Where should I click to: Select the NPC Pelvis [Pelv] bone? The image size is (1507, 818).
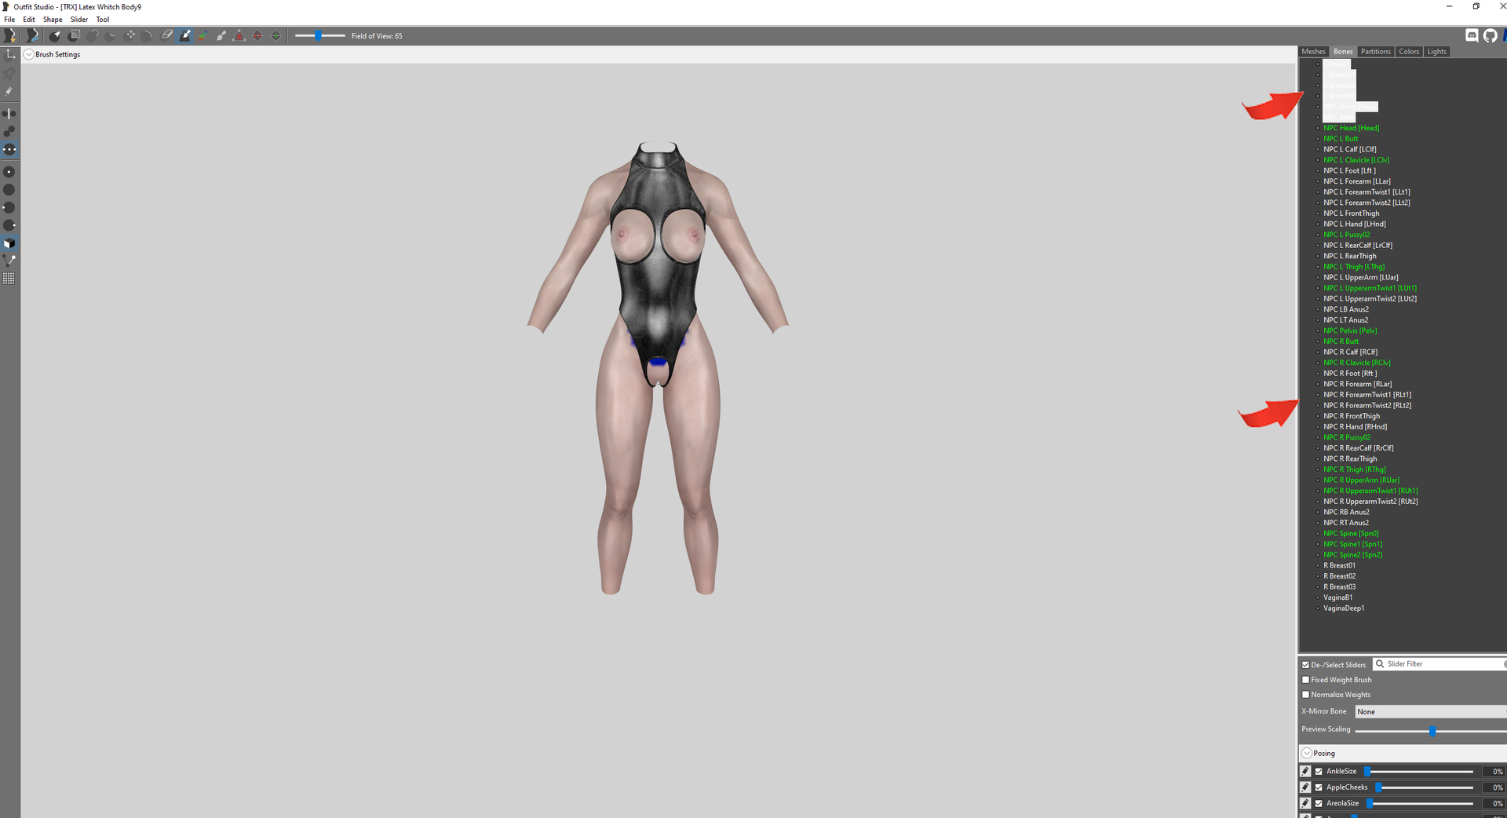(x=1350, y=330)
